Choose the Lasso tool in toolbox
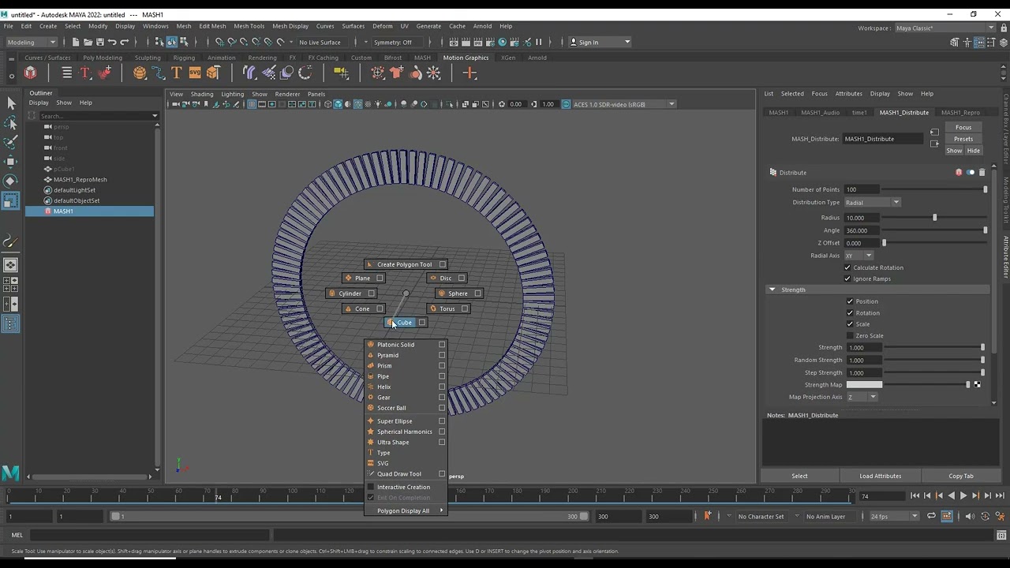Screen dimensions: 1010x568 pos(11,123)
